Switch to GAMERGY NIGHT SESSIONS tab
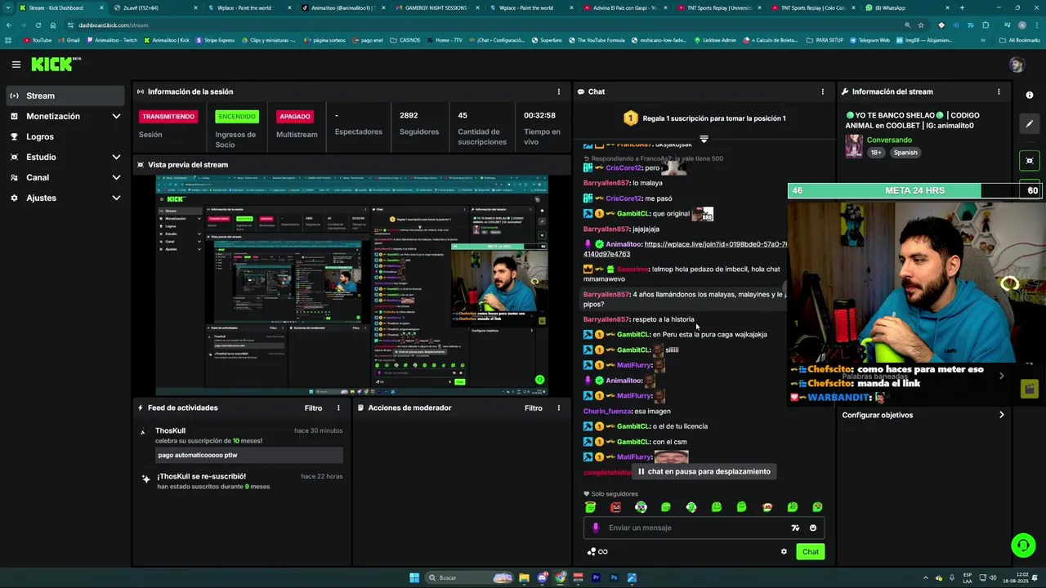Viewport: 1046px width, 588px height. coord(436,7)
